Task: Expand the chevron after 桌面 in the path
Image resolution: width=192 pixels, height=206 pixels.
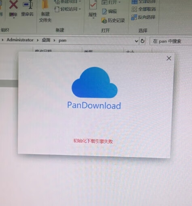Action: [x=54, y=40]
